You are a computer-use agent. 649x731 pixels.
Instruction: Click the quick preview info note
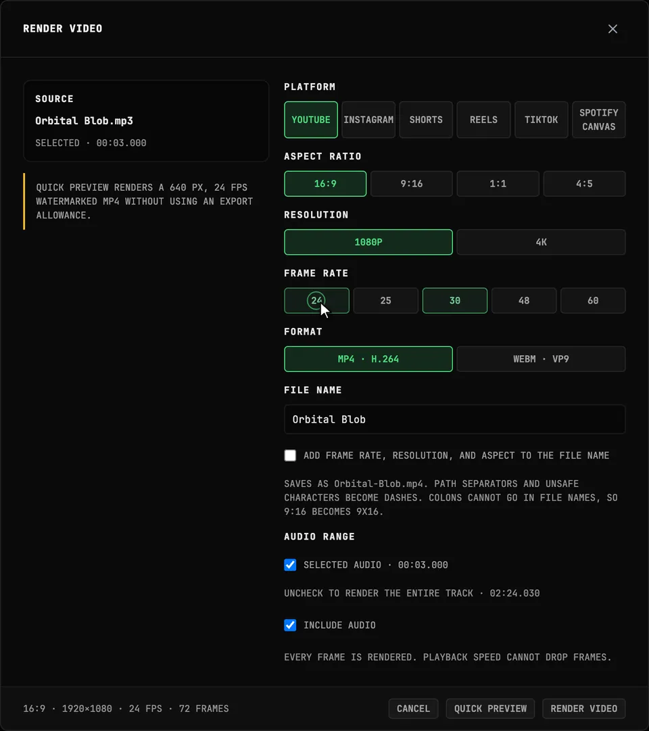145,202
